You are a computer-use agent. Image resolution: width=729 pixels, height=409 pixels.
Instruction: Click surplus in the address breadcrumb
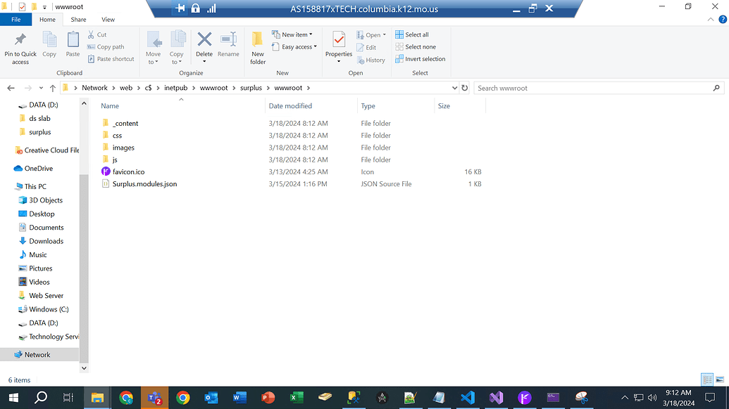point(251,88)
